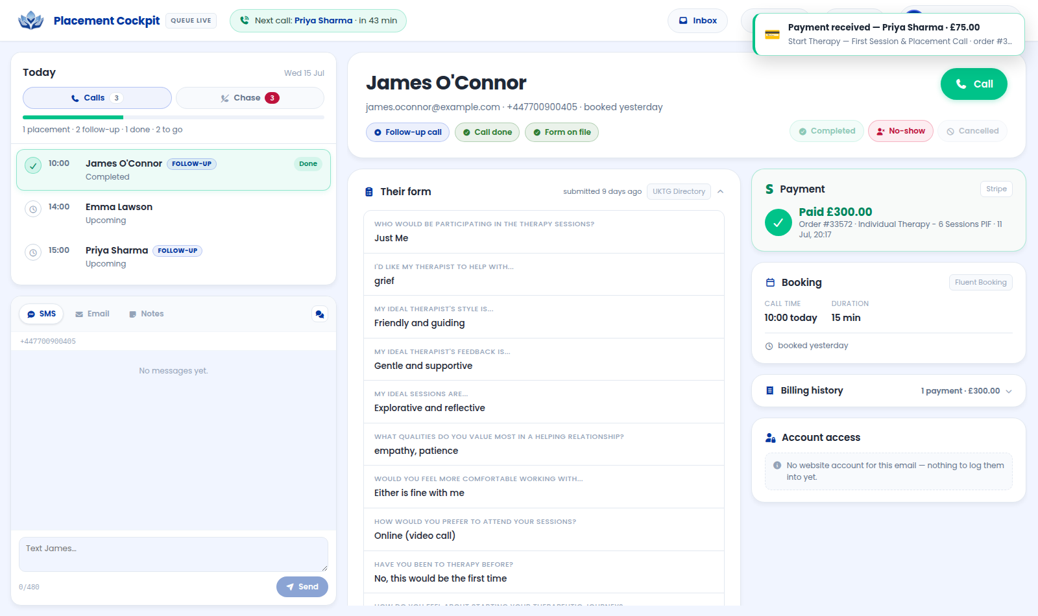Expand the Billing history section
Screen dimensions: 1038x616
tap(889, 391)
